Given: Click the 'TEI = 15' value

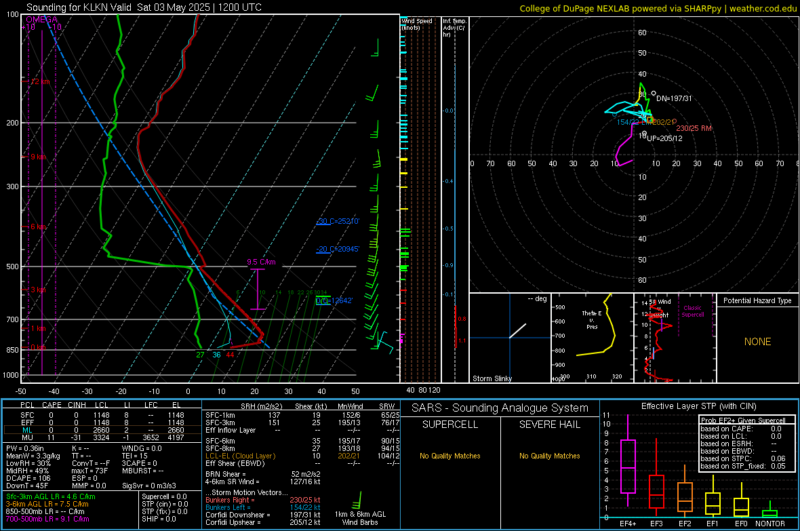Looking at the screenshot, I should 135,456.
